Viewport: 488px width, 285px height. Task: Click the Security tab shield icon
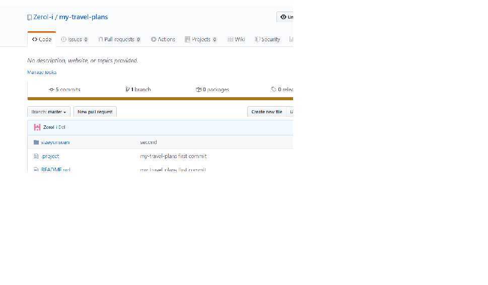(257, 39)
